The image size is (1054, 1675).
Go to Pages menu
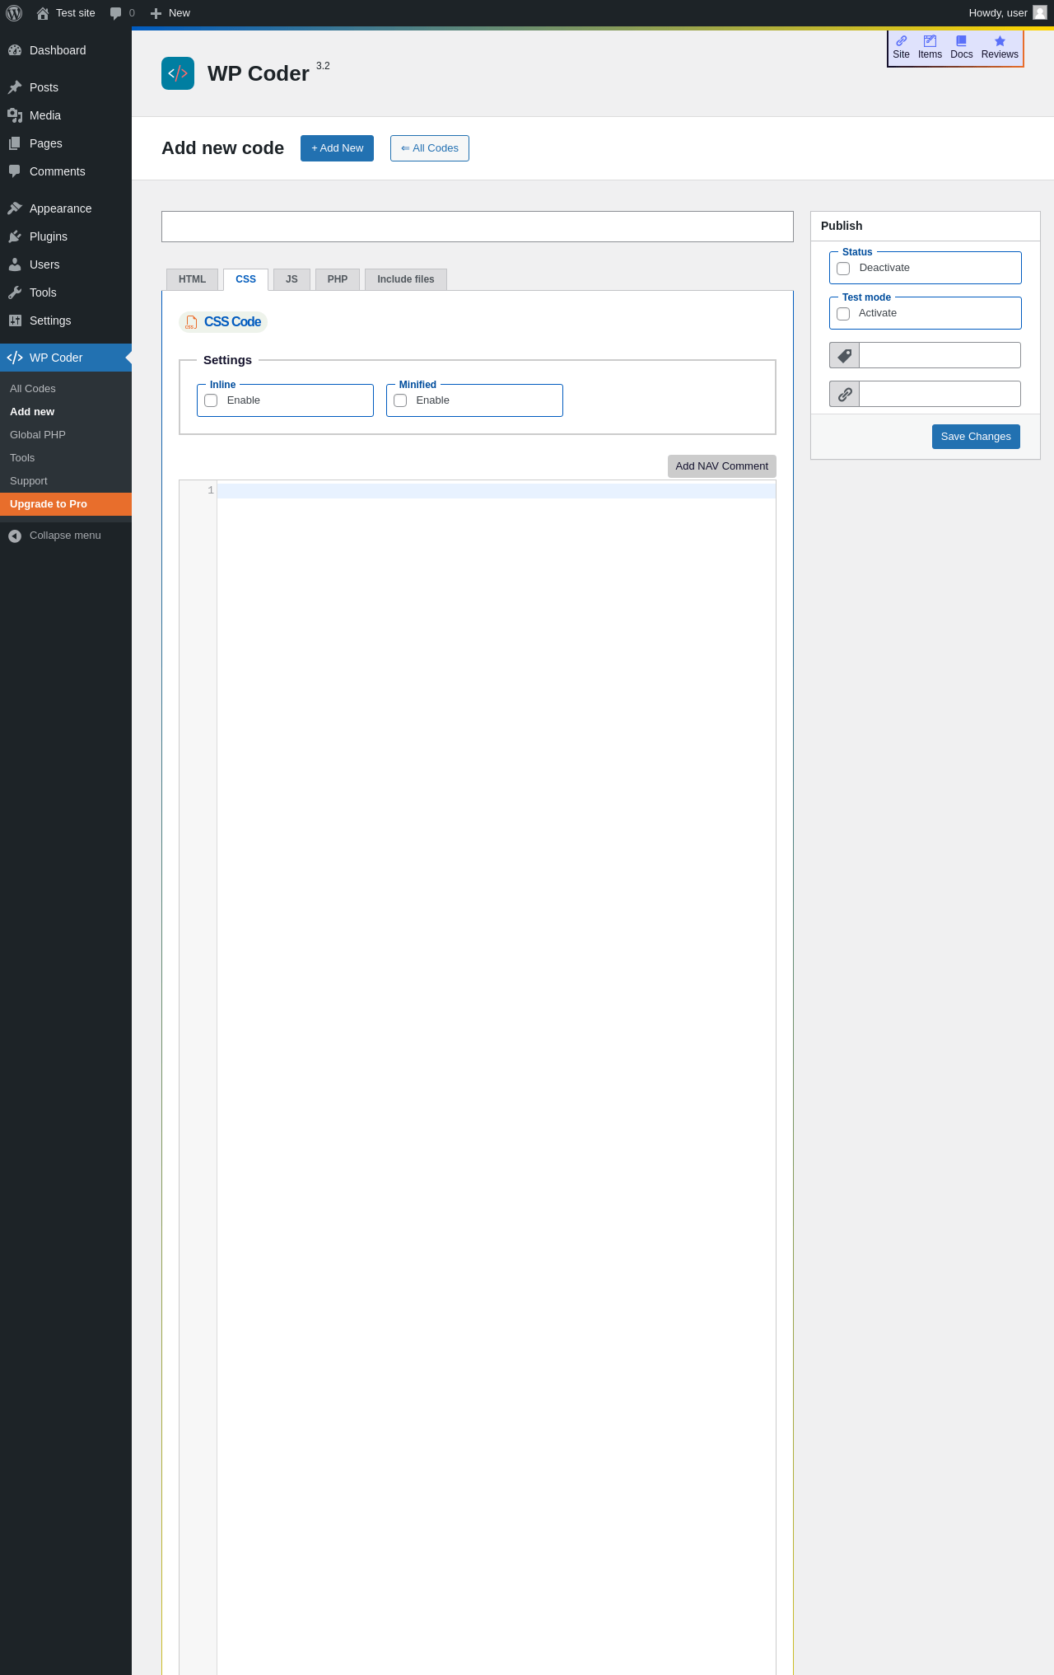(66, 143)
